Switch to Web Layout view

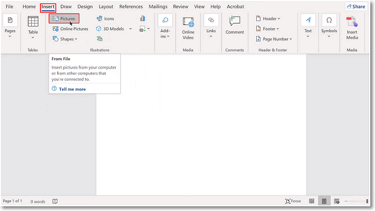click(337, 201)
